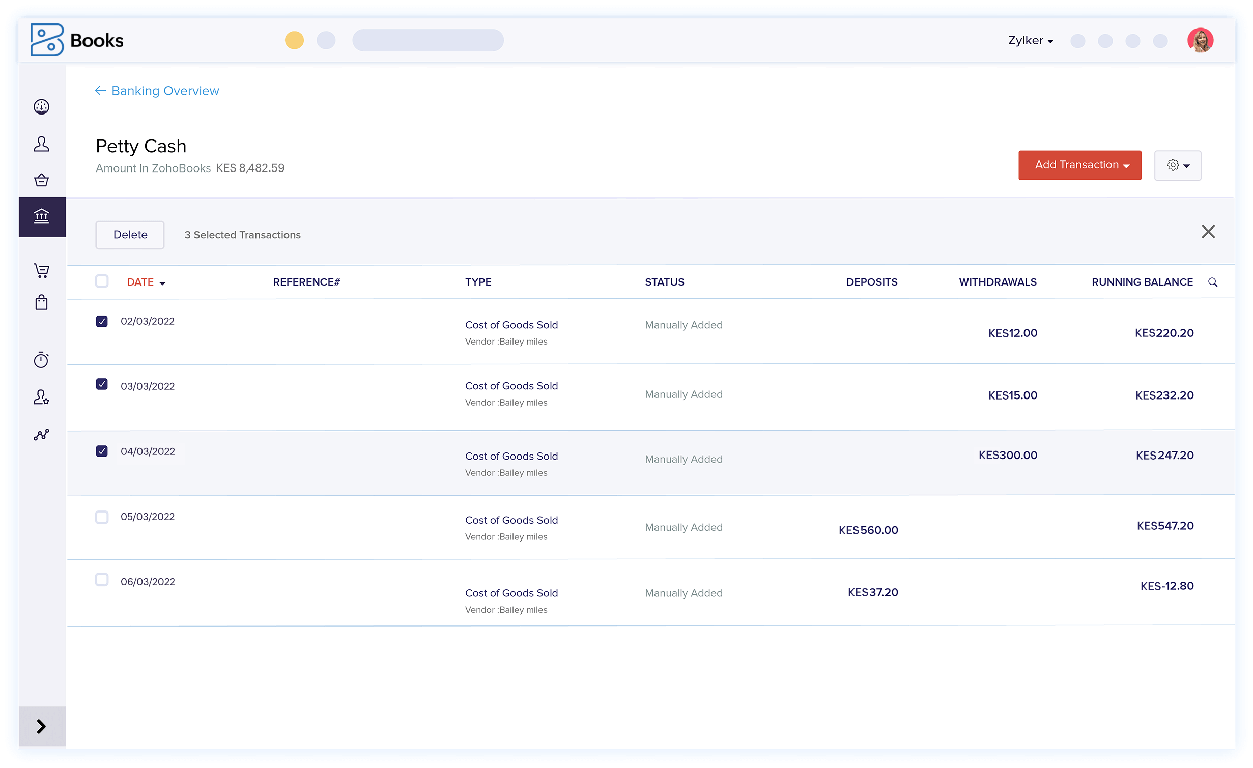Open the search icon in the table header
This screenshot has height=768, width=1253.
tap(1214, 282)
